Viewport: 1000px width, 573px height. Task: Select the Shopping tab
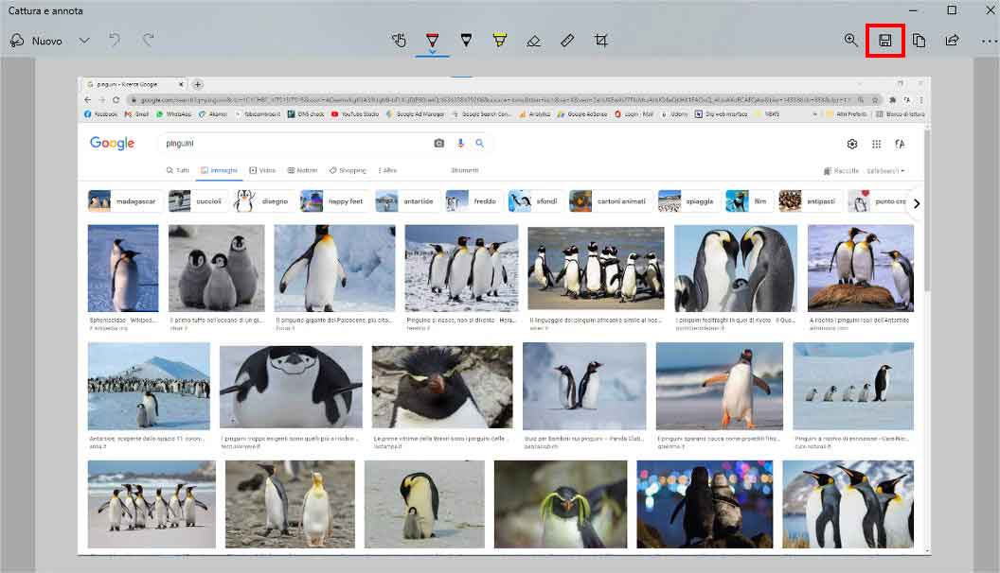[x=348, y=170]
